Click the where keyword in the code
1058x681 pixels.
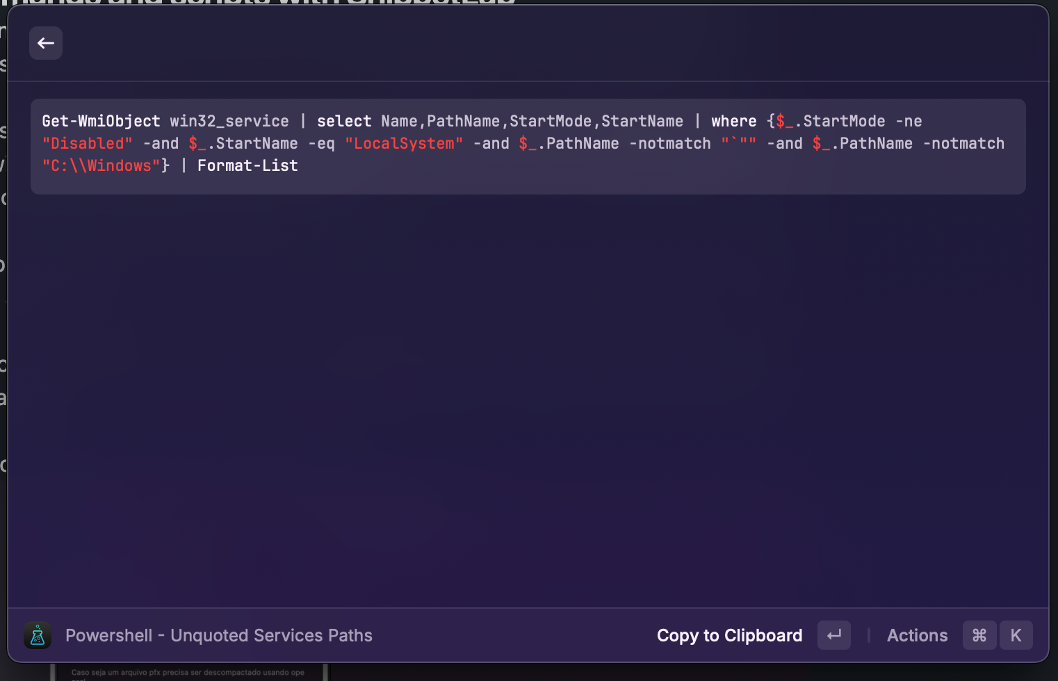tap(733, 121)
